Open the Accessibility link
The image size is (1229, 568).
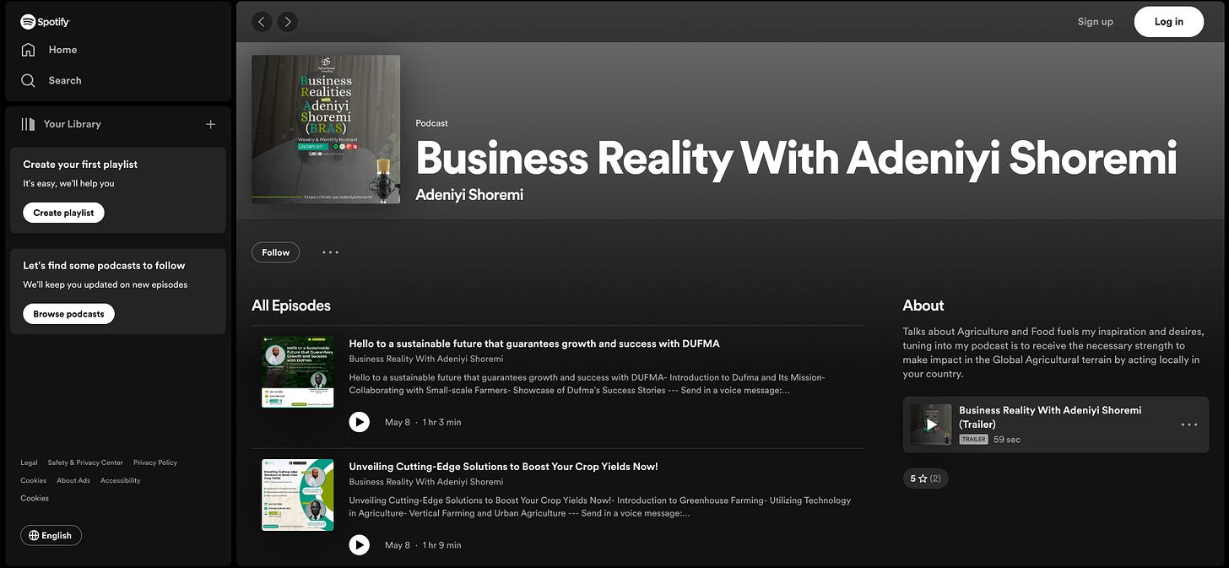tap(121, 480)
